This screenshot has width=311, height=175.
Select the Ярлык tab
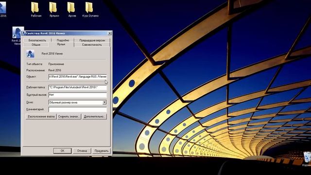click(61, 44)
